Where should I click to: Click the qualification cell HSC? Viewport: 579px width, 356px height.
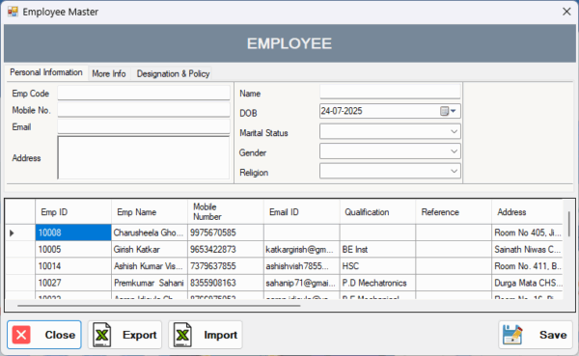pyautogui.click(x=377, y=266)
